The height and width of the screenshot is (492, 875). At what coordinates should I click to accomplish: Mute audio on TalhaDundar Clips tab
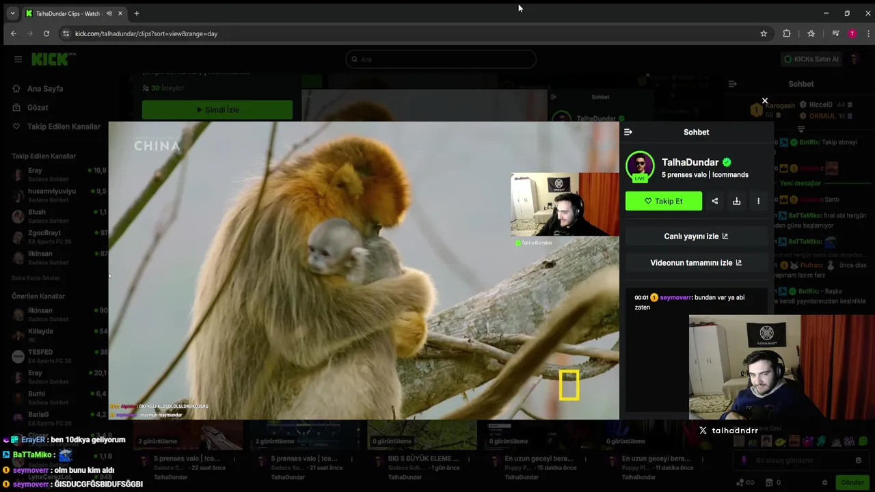click(x=109, y=13)
